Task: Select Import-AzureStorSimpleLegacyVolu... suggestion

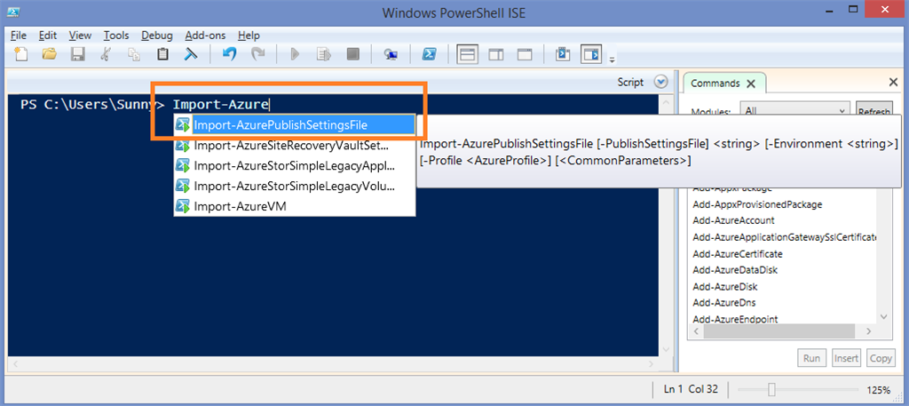Action: click(295, 187)
